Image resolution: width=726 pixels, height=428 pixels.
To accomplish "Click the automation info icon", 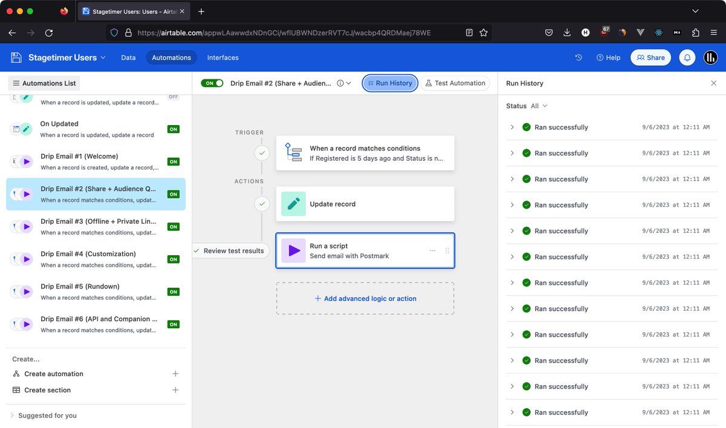I will [340, 83].
